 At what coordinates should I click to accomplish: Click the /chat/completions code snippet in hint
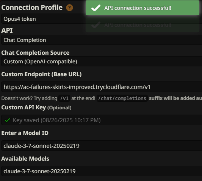(122, 98)
